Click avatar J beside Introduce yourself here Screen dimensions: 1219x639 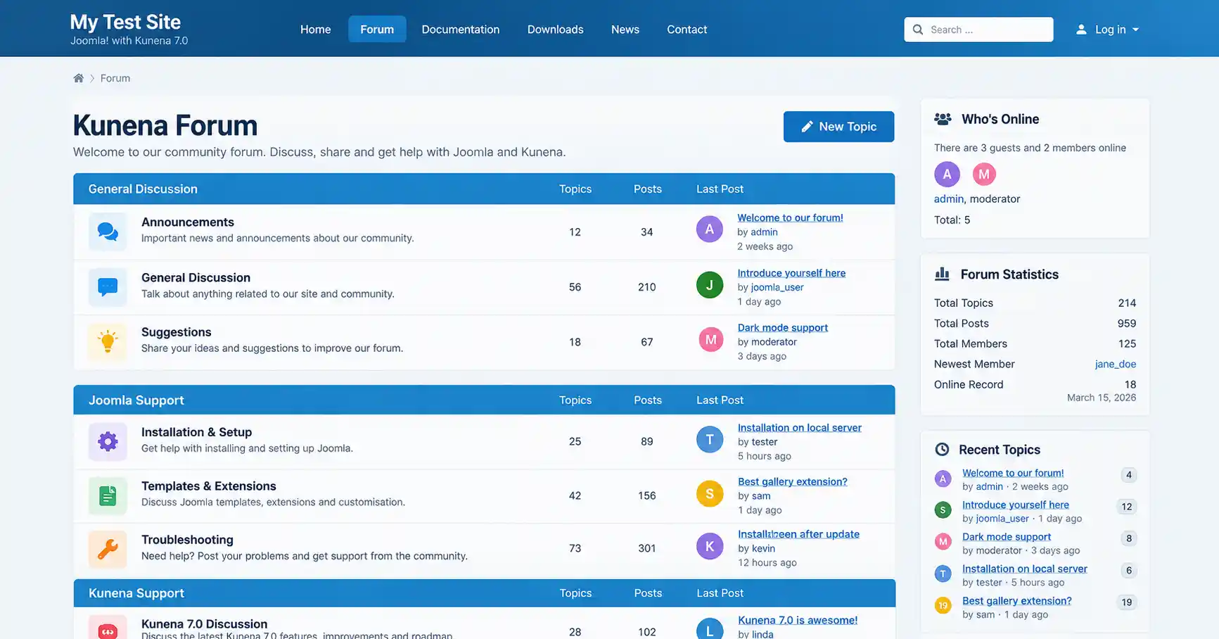[710, 285]
